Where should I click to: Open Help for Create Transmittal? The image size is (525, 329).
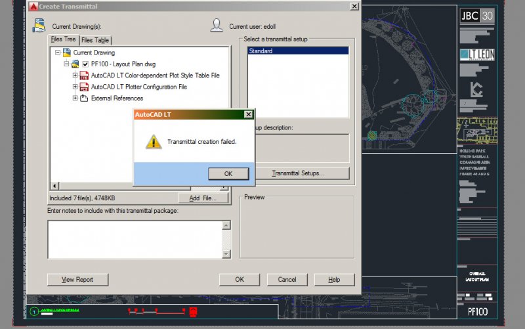[334, 279]
